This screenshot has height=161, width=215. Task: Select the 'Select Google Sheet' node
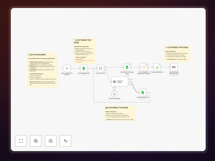click(84, 68)
